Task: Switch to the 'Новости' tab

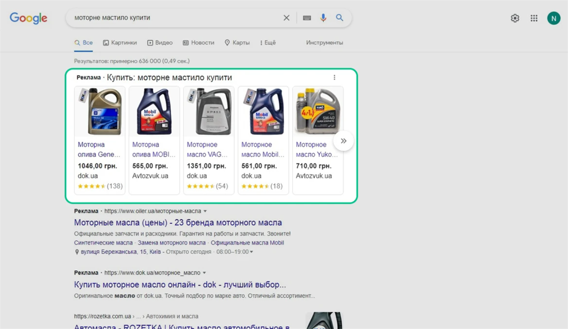Action: [199, 43]
